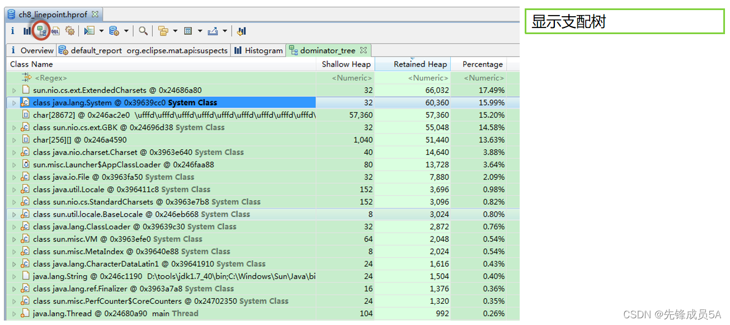This screenshot has height=325, width=730.
Task: Expand the java.lang.ClassLoader class row
Action: [15, 227]
